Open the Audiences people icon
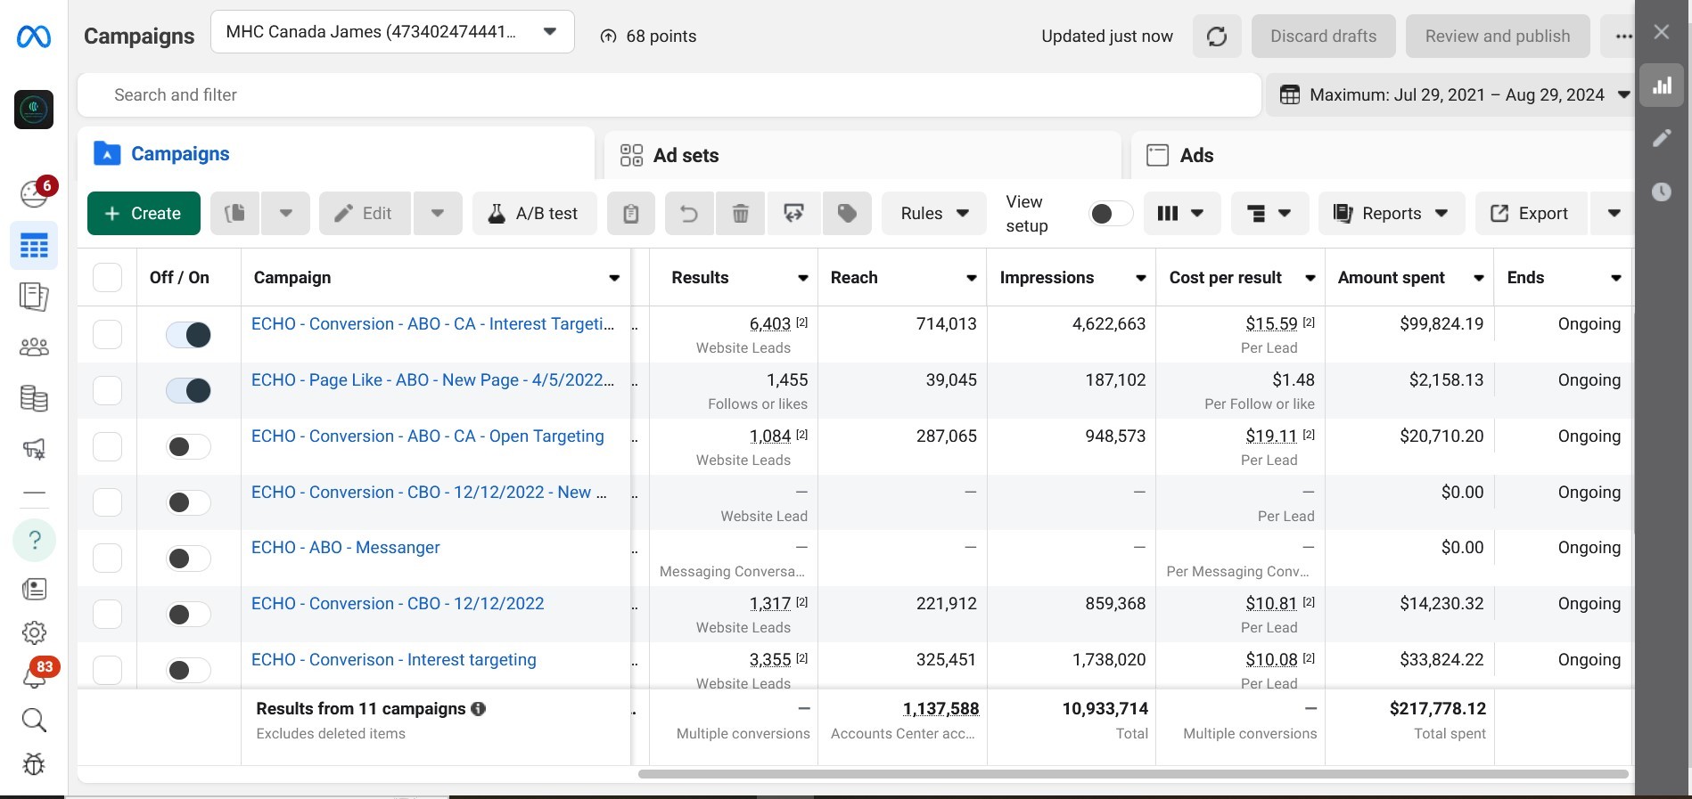Image resolution: width=1692 pixels, height=799 pixels. pos(34,347)
